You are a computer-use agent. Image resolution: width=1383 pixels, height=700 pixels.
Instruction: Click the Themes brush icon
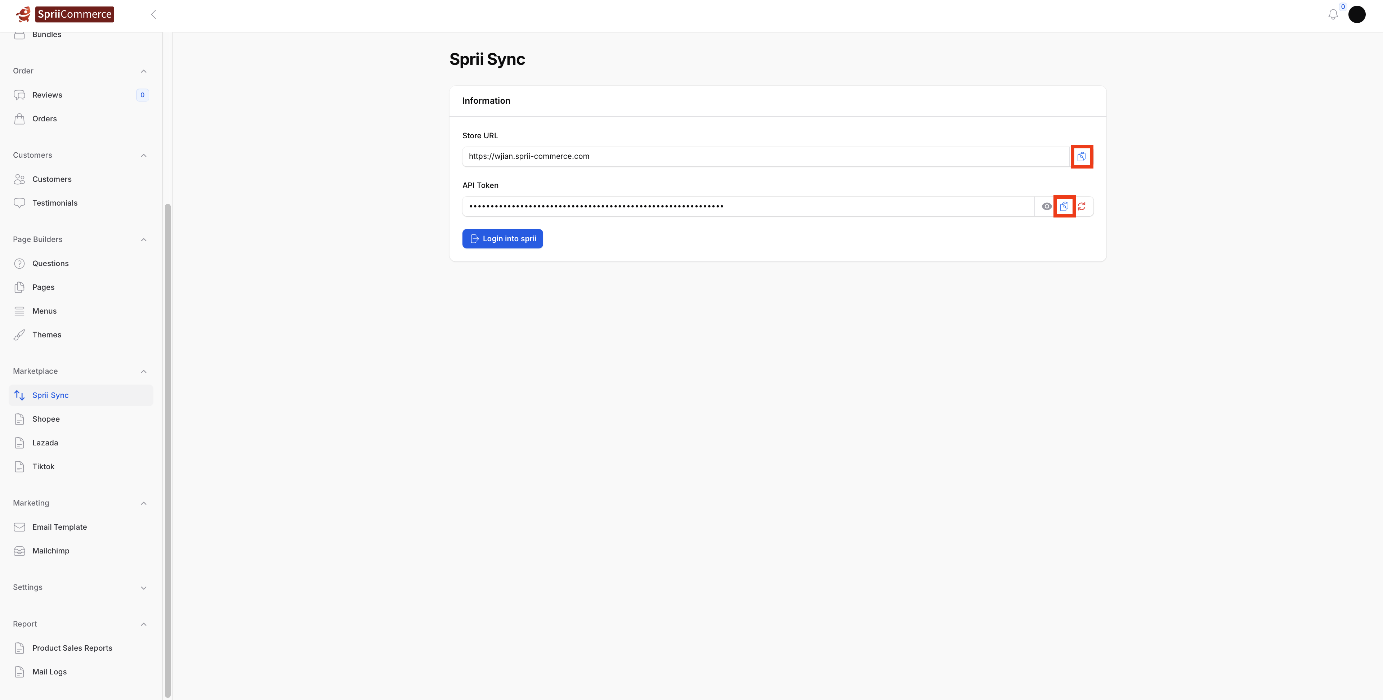(x=19, y=335)
